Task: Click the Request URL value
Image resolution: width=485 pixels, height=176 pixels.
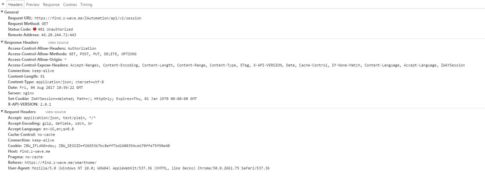Action: pos(88,18)
